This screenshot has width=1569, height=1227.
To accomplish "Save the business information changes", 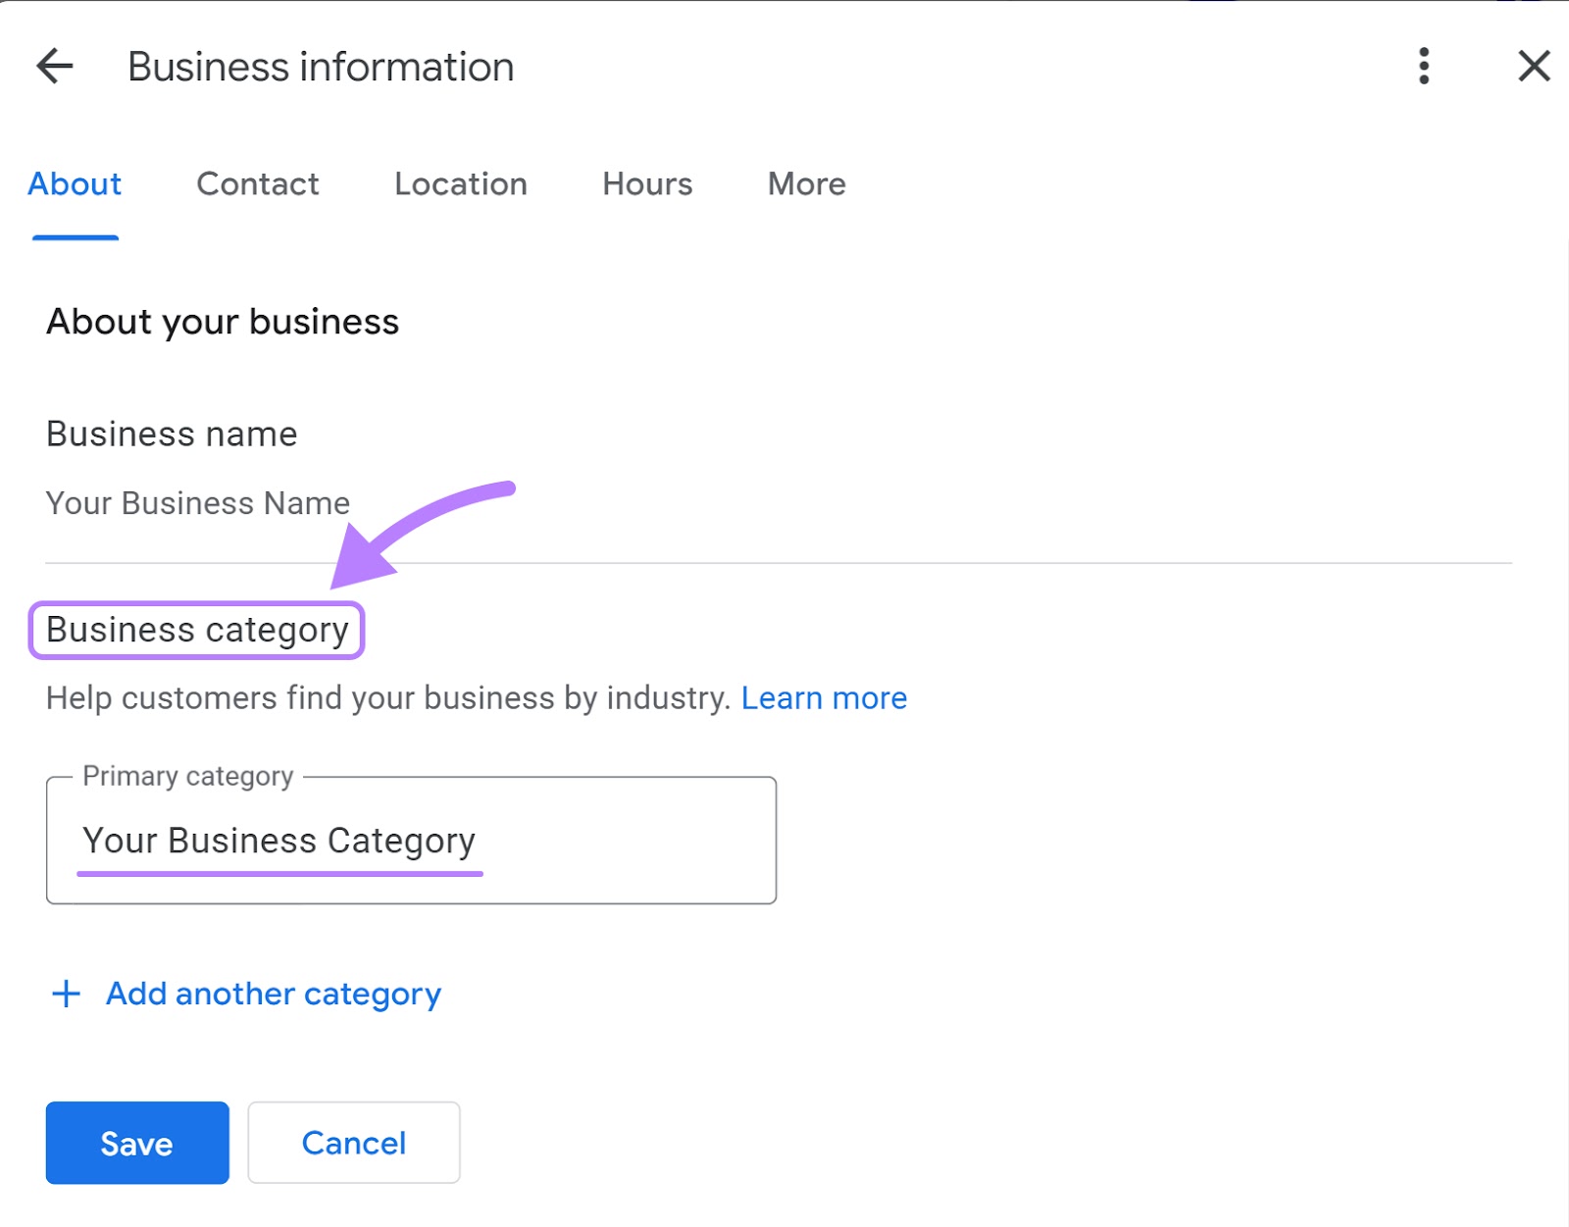I will pyautogui.click(x=136, y=1143).
